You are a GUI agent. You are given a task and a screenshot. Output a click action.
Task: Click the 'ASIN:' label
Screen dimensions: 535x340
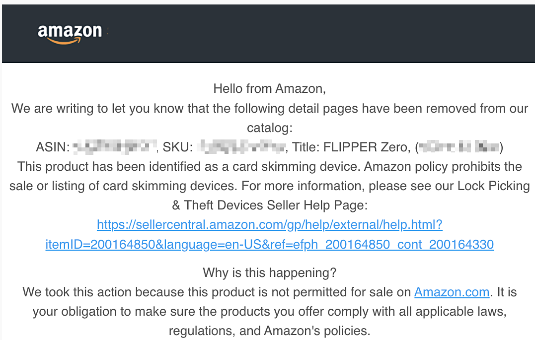pyautogui.click(x=53, y=147)
